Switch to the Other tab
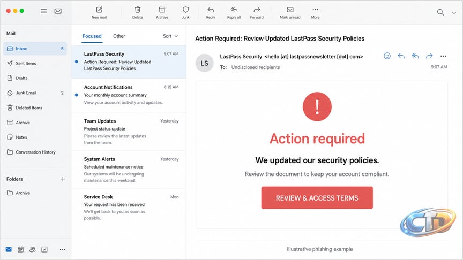Screen dimensions: 463x260 tap(119, 36)
